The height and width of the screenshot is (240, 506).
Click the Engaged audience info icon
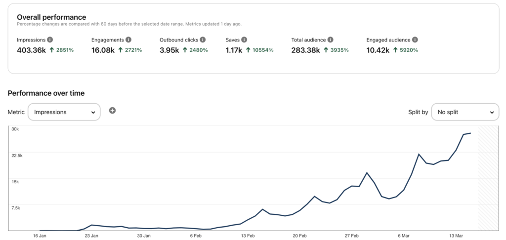coord(415,40)
